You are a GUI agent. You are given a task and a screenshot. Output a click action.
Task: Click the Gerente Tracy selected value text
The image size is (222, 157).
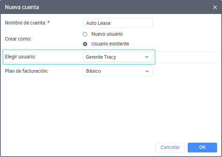point(101,57)
